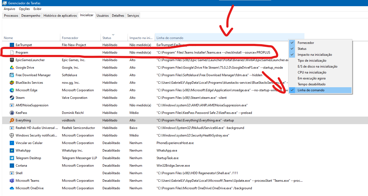Enable the CPU na inicialização column
The image size is (368, 196).
click(x=320, y=72)
